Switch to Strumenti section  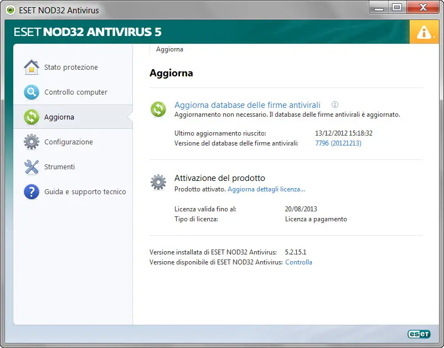pyautogui.click(x=73, y=167)
